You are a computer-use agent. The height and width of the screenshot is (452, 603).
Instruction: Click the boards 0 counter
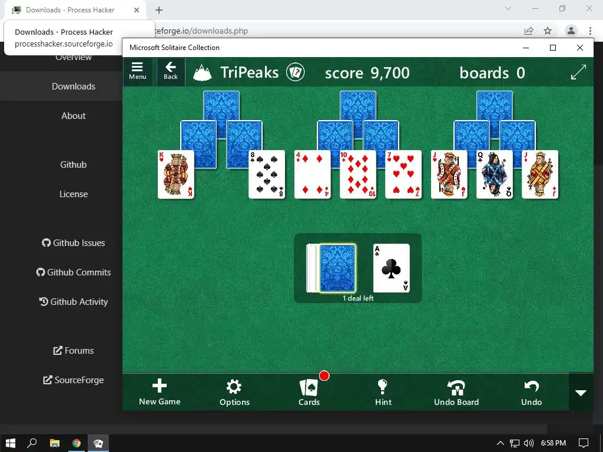click(x=492, y=72)
